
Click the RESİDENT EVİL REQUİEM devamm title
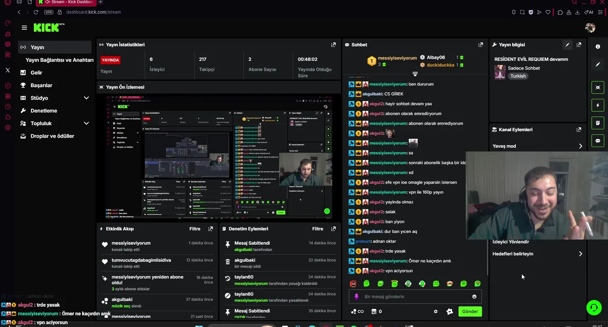tap(531, 59)
